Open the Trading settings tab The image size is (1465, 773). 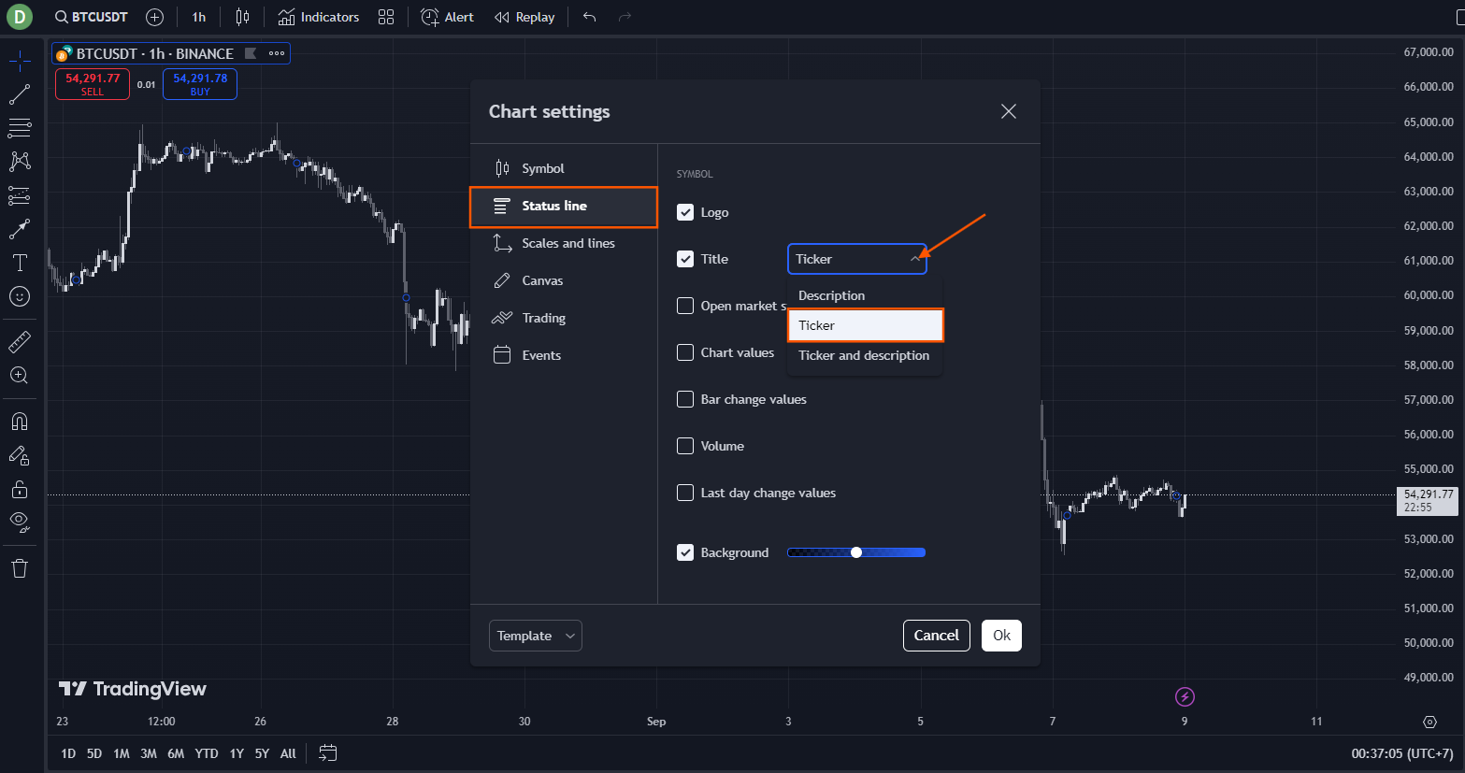[x=564, y=318]
